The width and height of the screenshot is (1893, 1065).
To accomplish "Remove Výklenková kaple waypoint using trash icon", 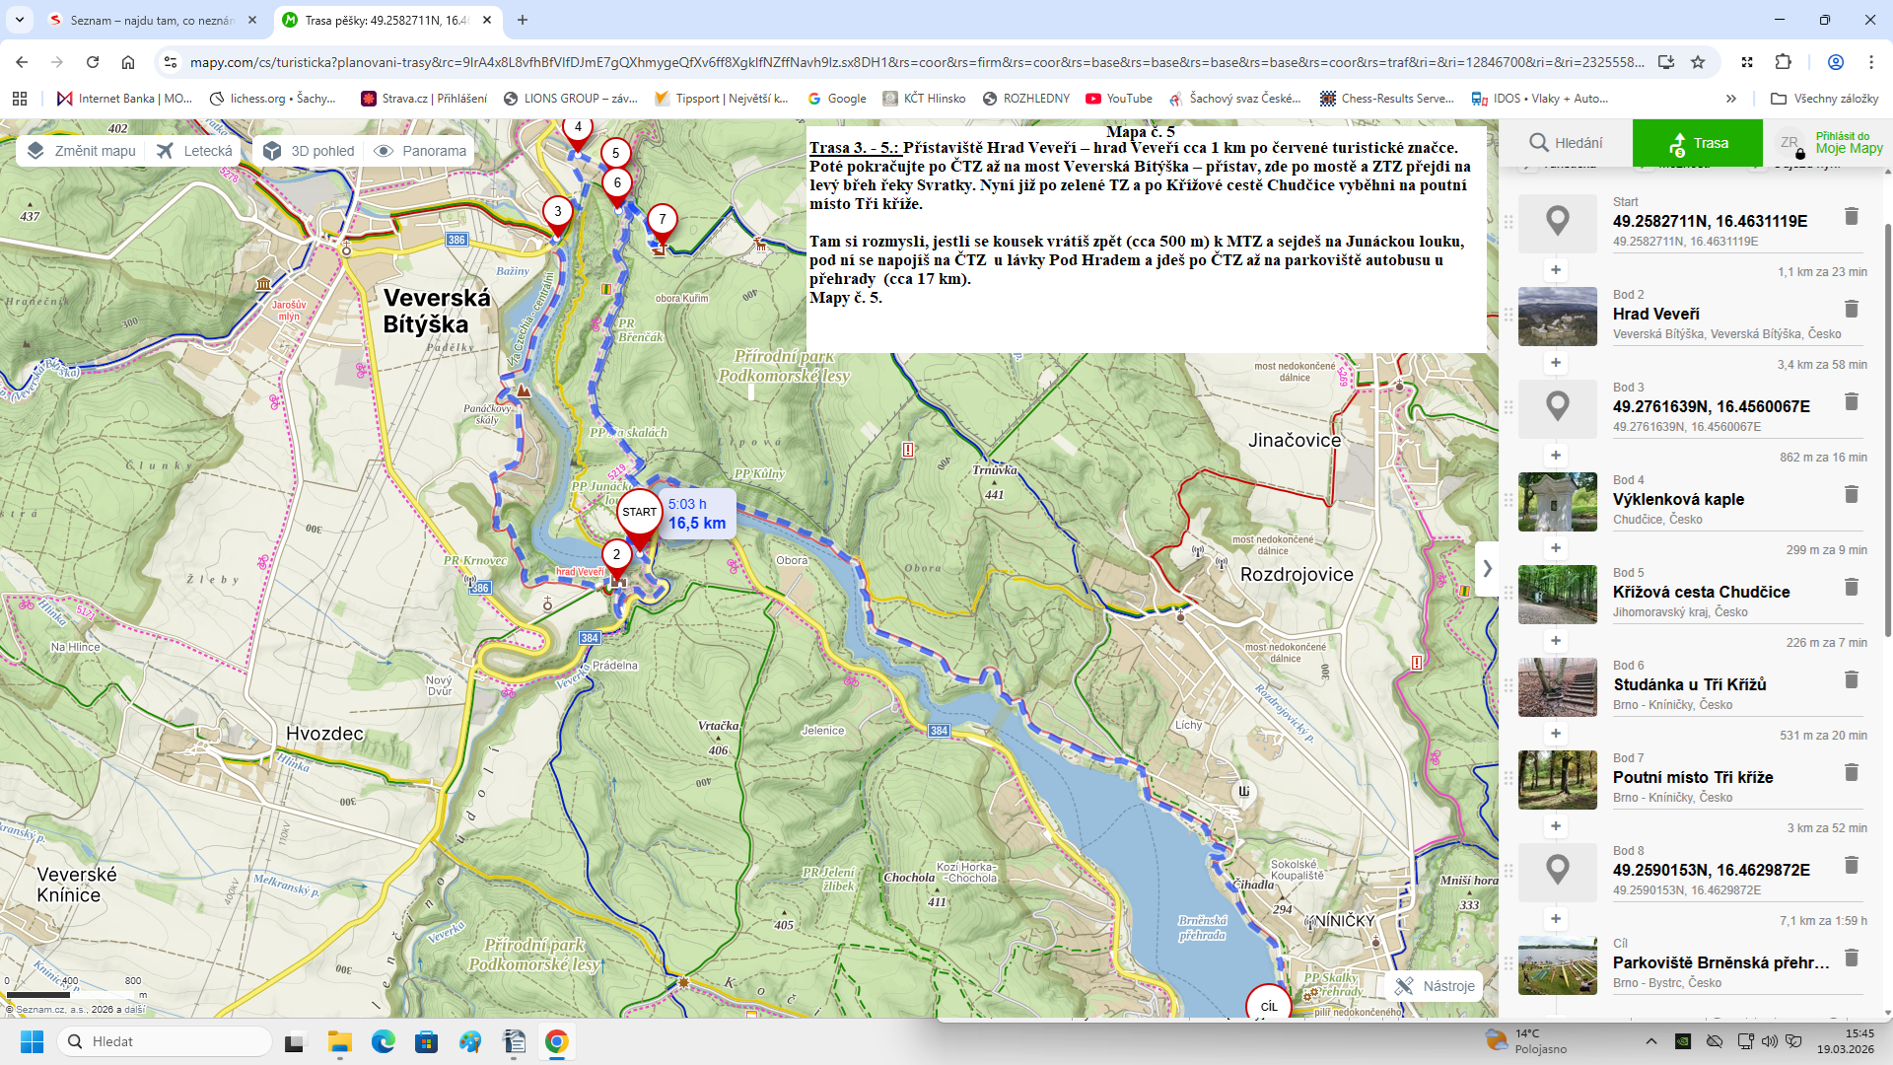I will click(1851, 495).
